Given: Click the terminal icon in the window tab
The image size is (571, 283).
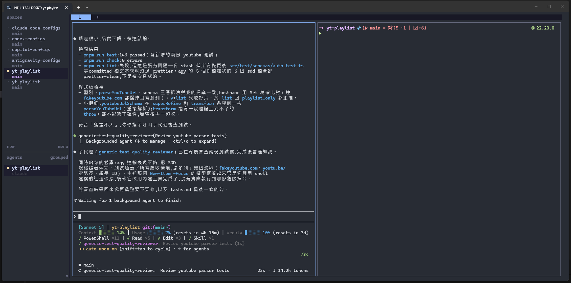Looking at the screenshot, I should point(9,8).
